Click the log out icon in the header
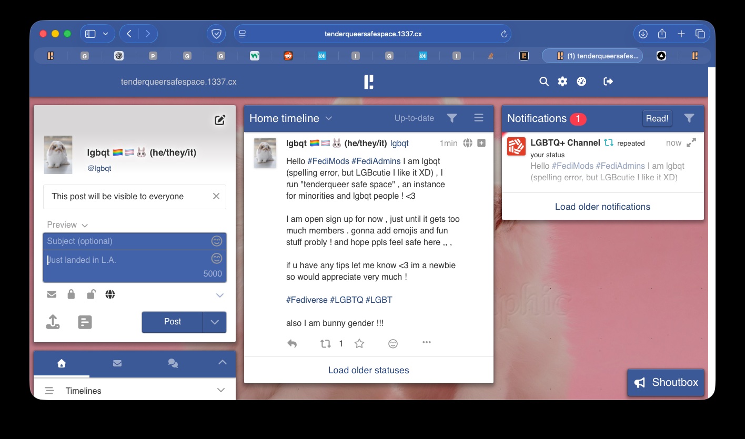Viewport: 745px width, 439px height. tap(608, 81)
